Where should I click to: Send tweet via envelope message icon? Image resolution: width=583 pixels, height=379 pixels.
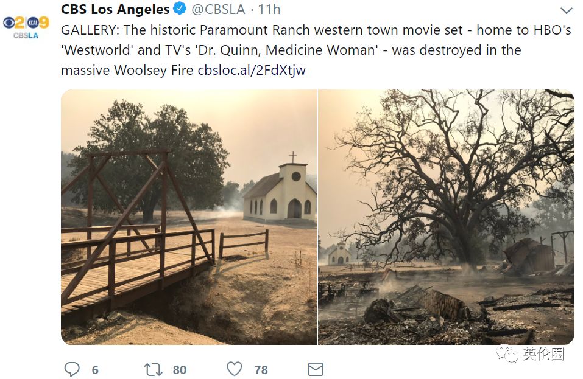[x=316, y=369]
